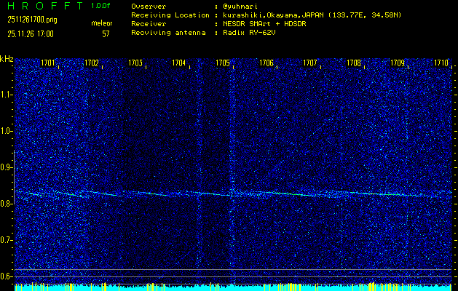Click the 1705 time marker

coord(223,63)
